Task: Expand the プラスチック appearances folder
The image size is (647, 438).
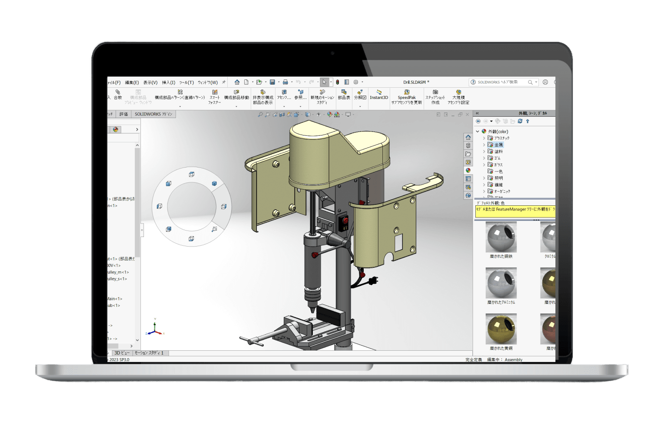Action: tap(484, 138)
